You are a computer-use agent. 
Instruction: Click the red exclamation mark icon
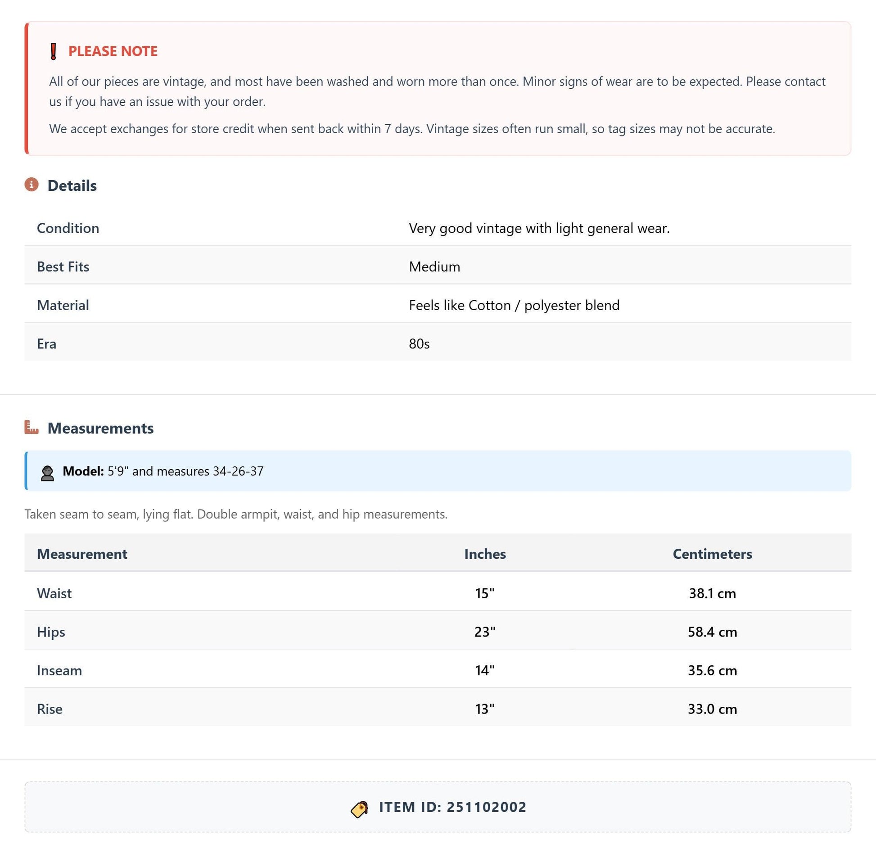pyautogui.click(x=53, y=51)
